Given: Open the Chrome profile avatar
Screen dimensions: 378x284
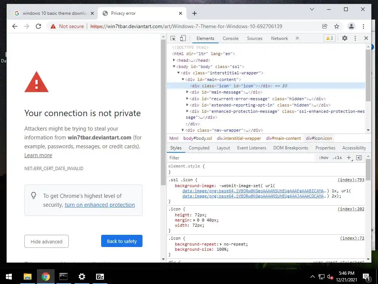Looking at the screenshot, I should [x=351, y=26].
